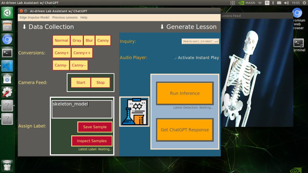Select the Canny- conversion
The height and width of the screenshot is (173, 308).
tap(61, 65)
